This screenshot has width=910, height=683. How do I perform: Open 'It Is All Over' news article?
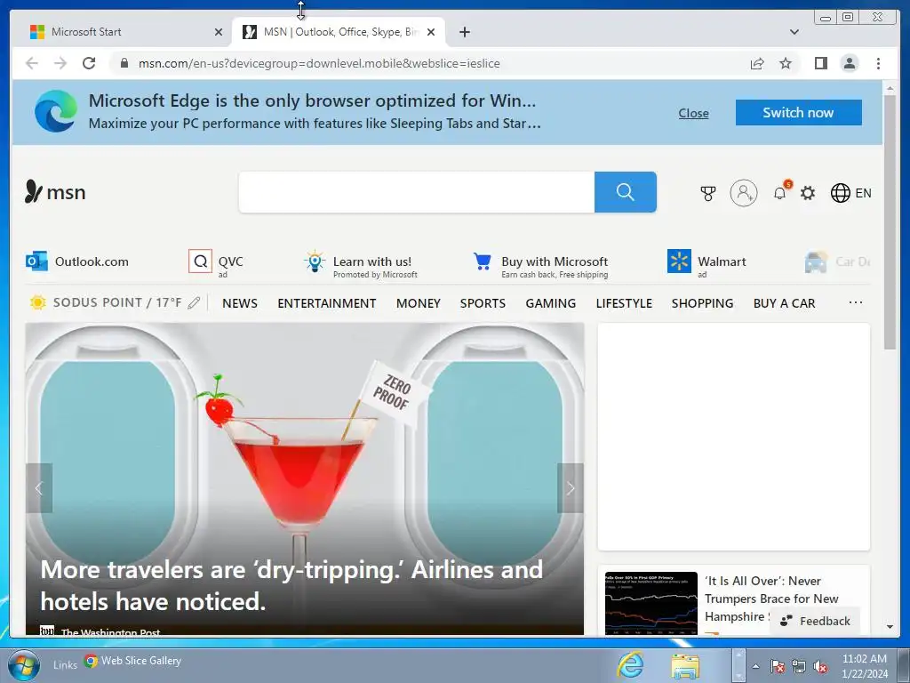pyautogui.click(x=772, y=599)
